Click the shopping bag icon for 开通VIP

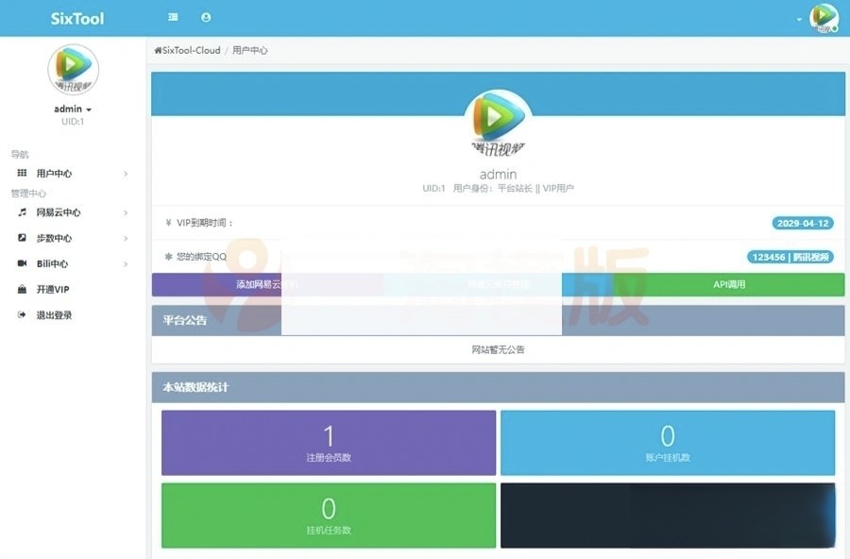(x=22, y=290)
